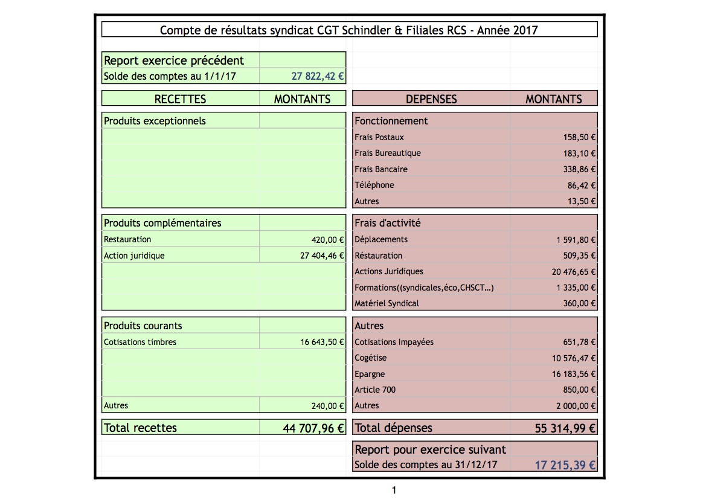The image size is (706, 499).
Task: Select the 'Produits complémentaires' heading
Action: click(162, 223)
